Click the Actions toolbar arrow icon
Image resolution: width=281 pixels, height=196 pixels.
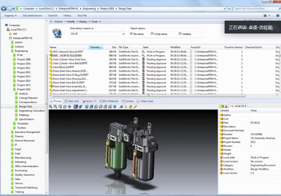[52, 22]
